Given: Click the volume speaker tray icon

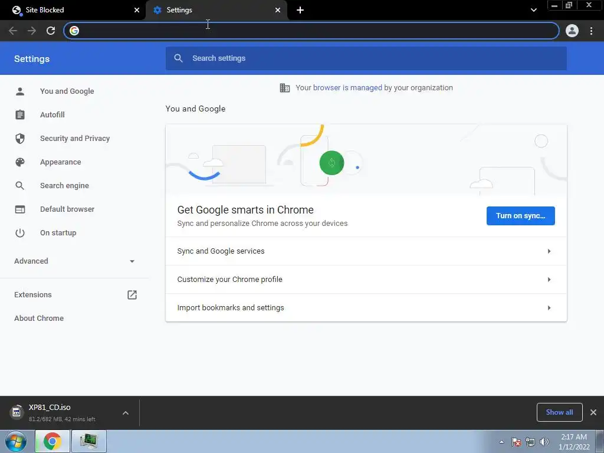Looking at the screenshot, I should pos(544,442).
